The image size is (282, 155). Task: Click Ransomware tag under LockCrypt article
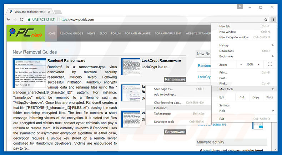click(175, 79)
